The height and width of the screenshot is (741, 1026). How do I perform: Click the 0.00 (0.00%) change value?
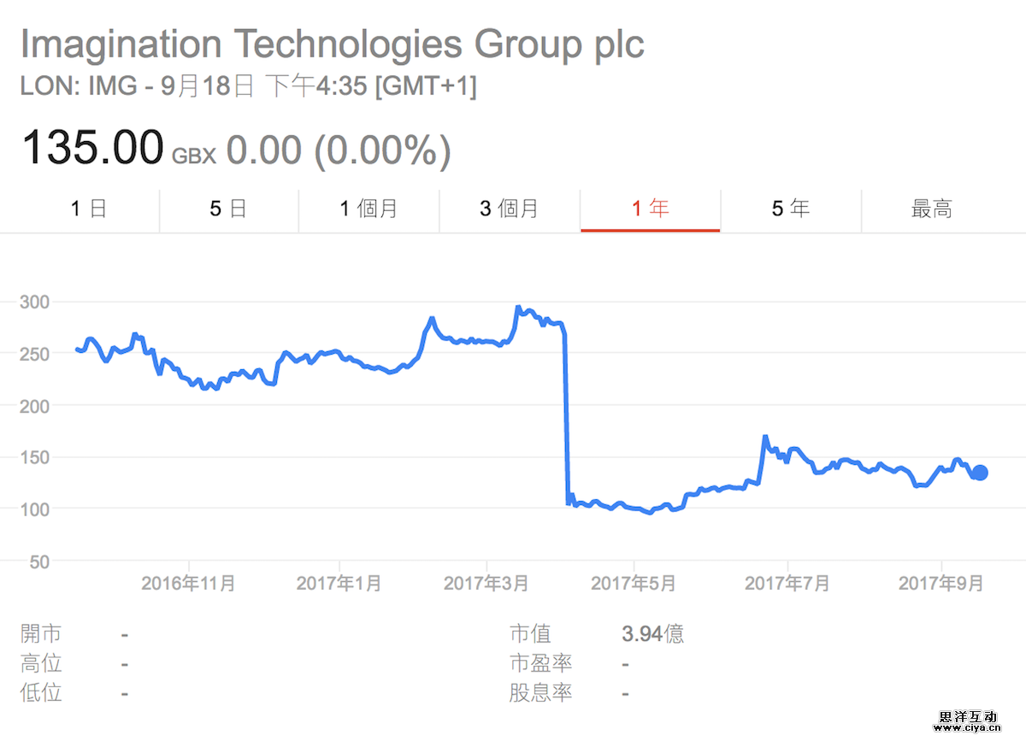click(x=338, y=150)
